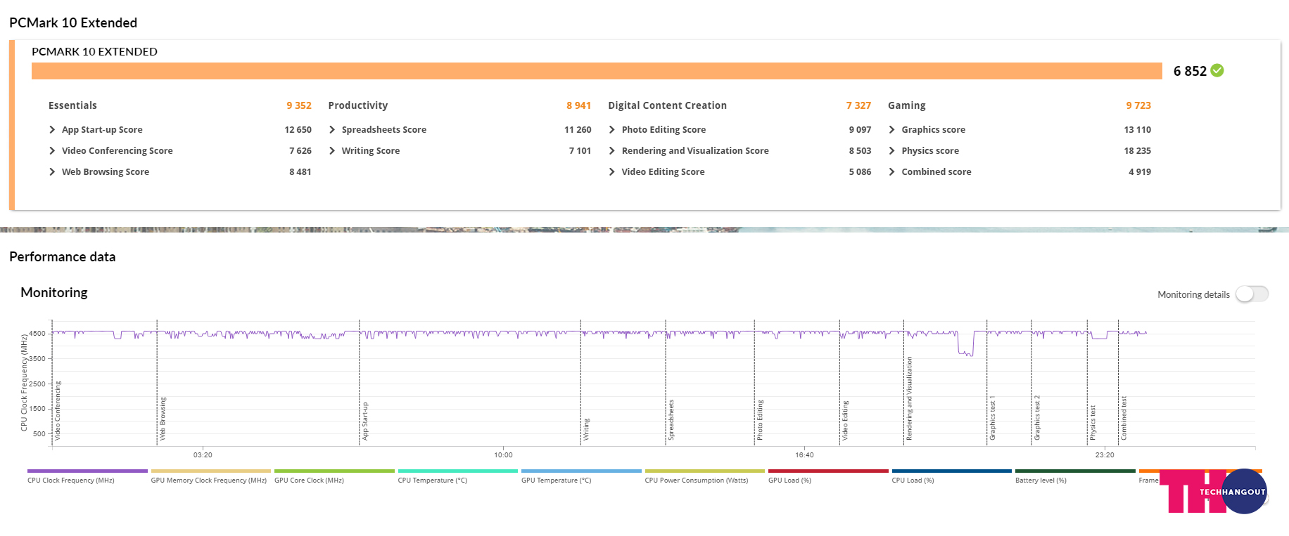Image resolution: width=1289 pixels, height=536 pixels.
Task: Click the Essentials heading
Action: (72, 105)
